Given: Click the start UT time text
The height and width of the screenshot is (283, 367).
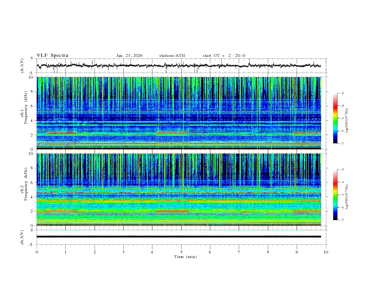Looking at the screenshot, I should pyautogui.click(x=224, y=55).
